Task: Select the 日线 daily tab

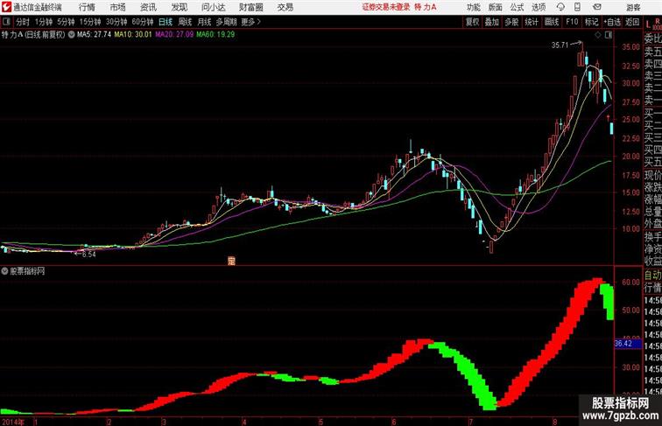Action: 165,22
